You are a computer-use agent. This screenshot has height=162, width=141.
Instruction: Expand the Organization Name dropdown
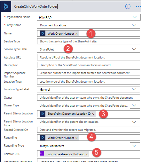point(135,17)
